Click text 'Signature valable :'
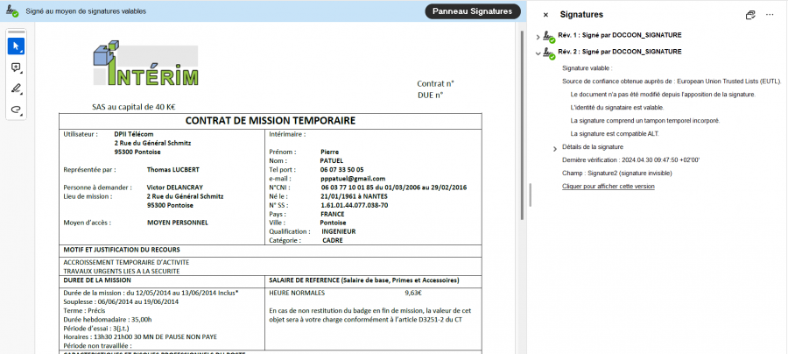Screen dimensions: 788x354 (x=587, y=67)
